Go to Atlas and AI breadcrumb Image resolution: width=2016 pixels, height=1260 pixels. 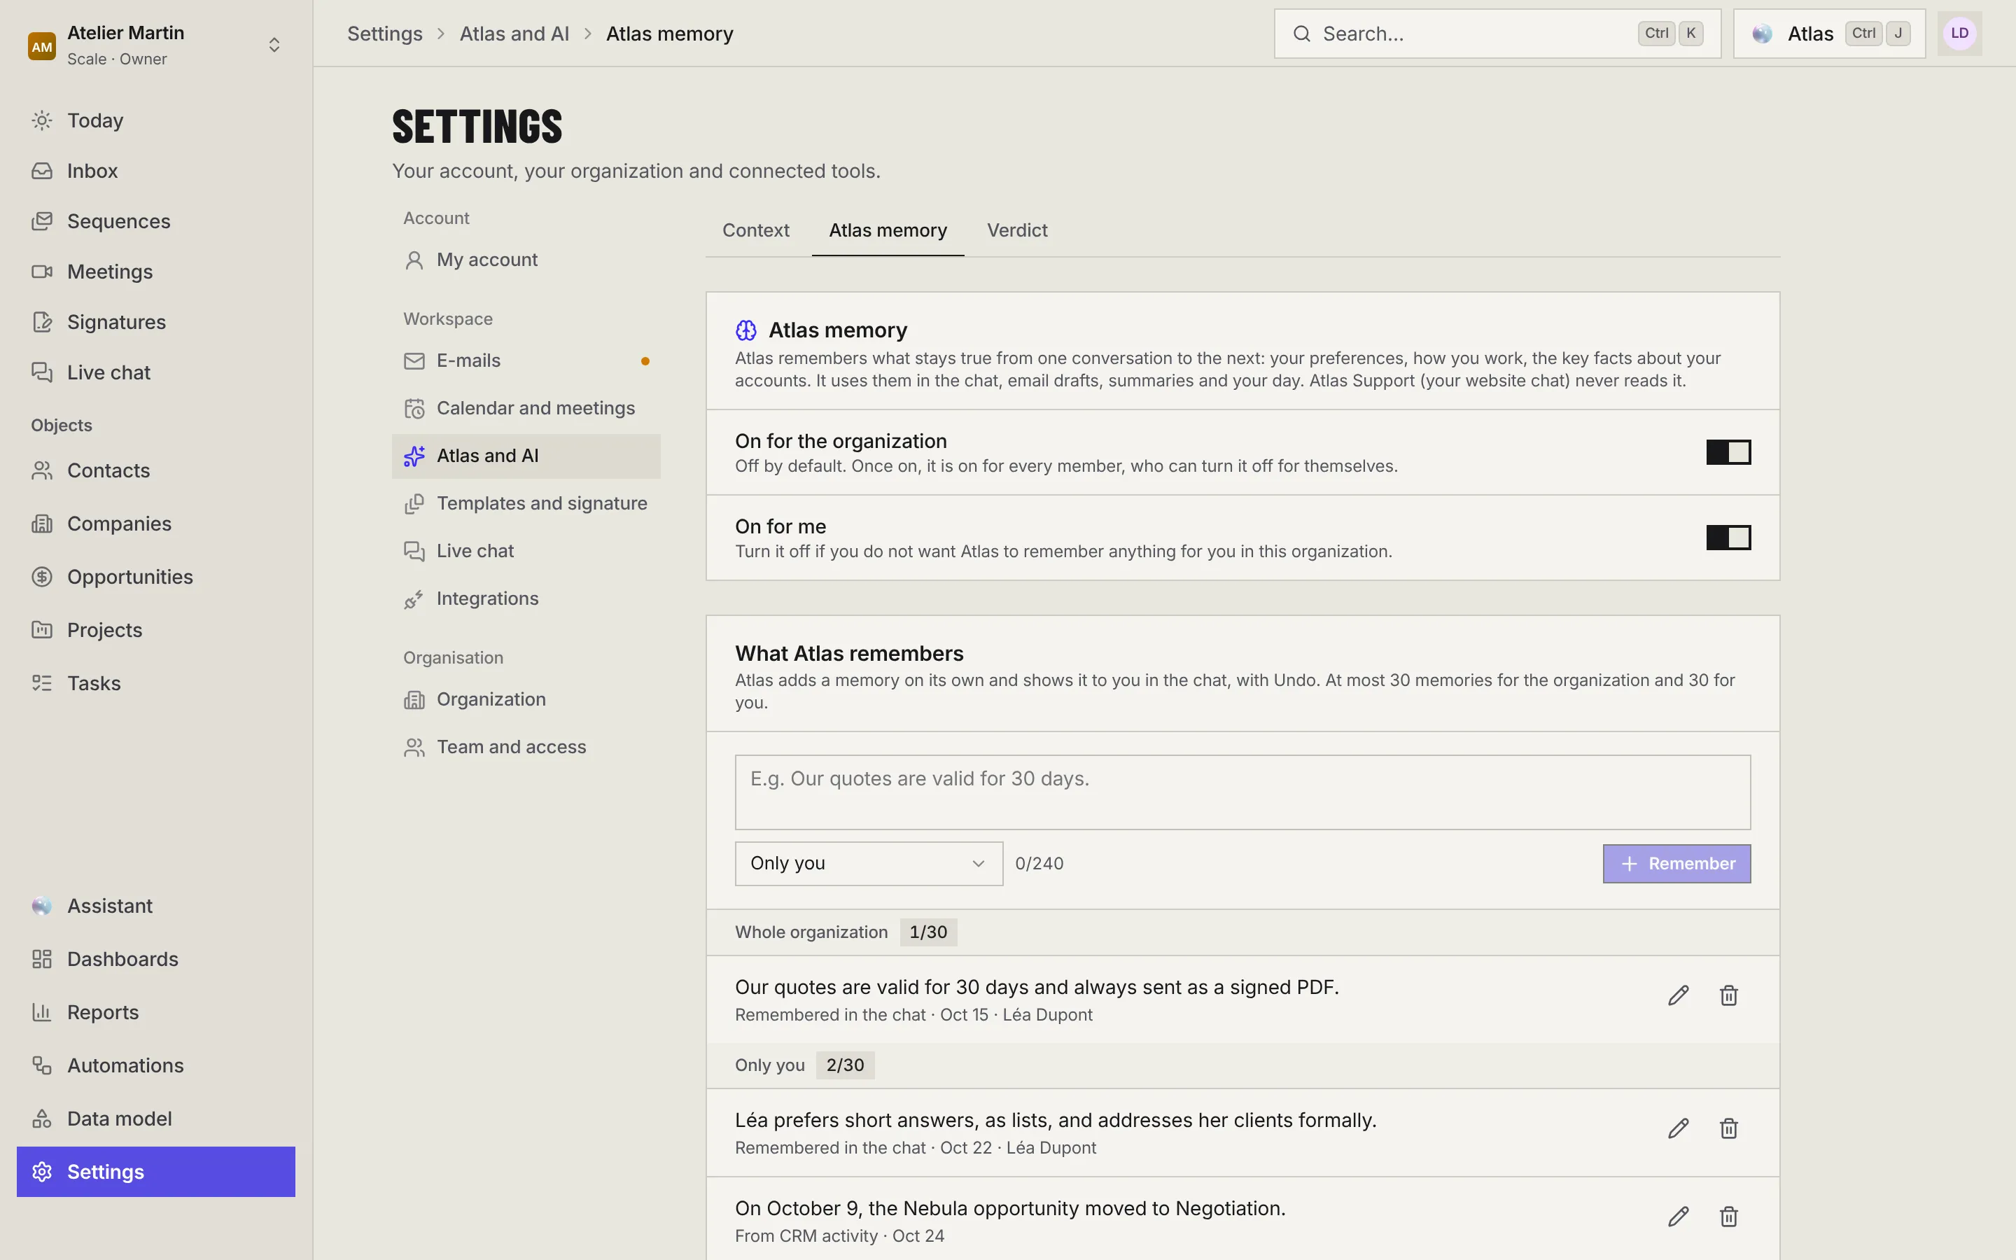coord(514,34)
